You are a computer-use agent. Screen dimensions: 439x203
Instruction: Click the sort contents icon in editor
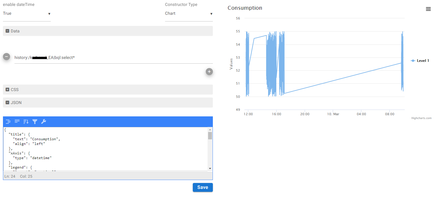click(x=26, y=122)
